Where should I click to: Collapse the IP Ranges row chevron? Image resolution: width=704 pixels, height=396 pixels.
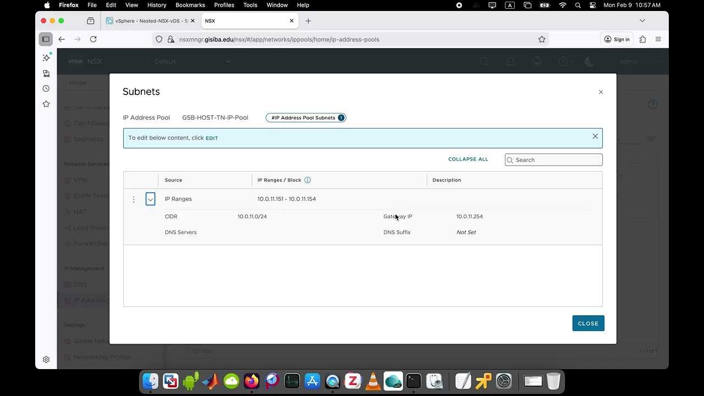150,199
